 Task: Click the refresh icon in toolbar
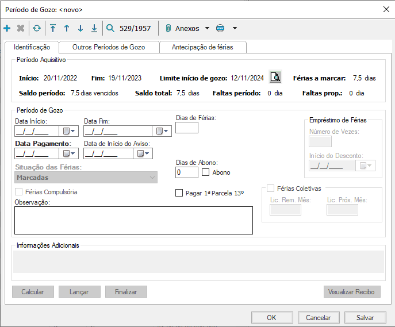coord(37,28)
